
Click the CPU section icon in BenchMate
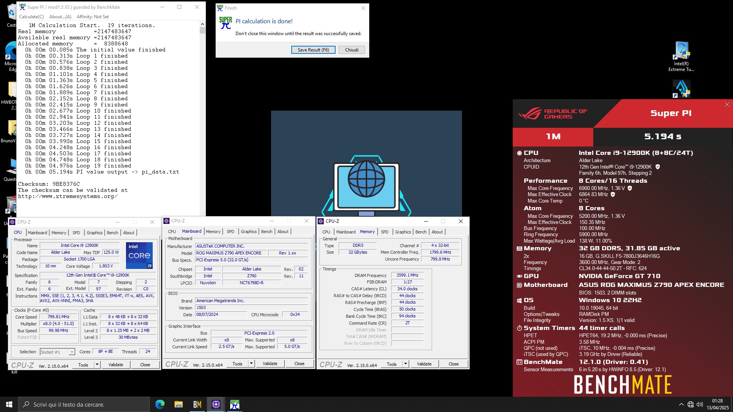tap(519, 153)
